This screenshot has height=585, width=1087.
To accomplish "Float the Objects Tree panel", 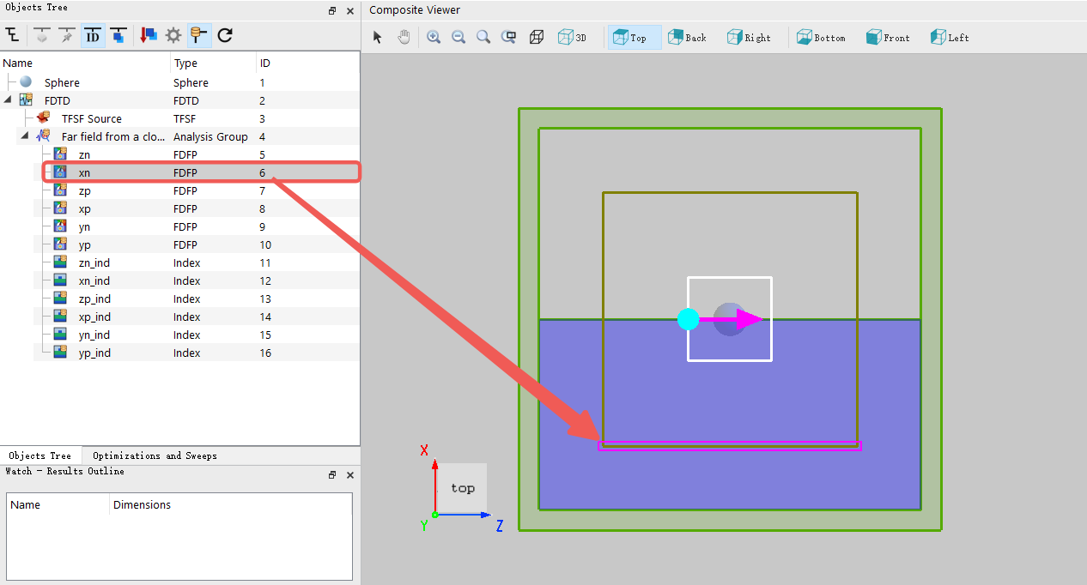I will pos(332,11).
